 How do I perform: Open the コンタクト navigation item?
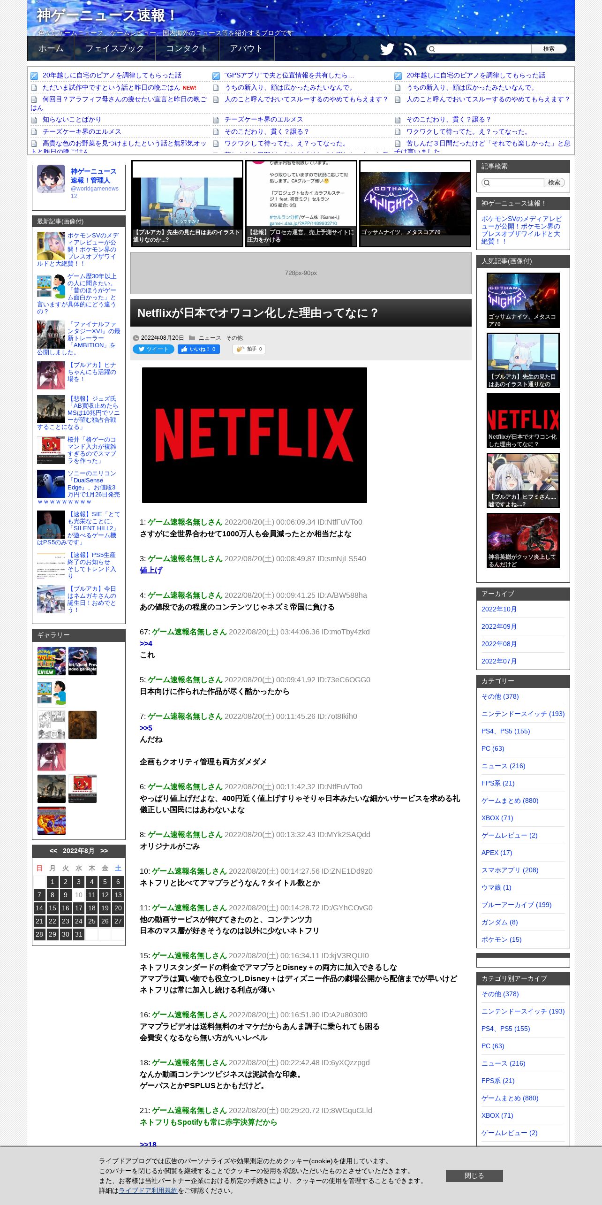[x=187, y=48]
